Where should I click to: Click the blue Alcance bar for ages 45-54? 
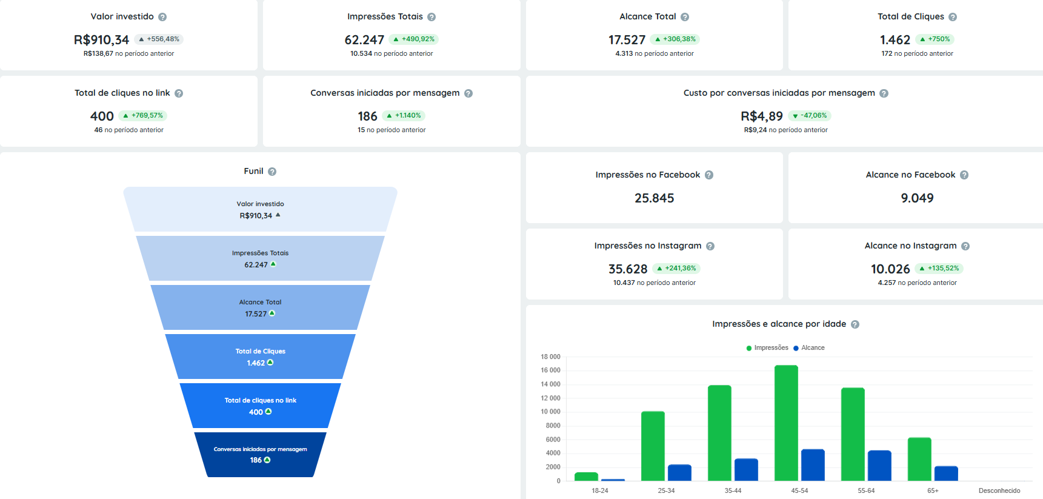click(x=813, y=465)
